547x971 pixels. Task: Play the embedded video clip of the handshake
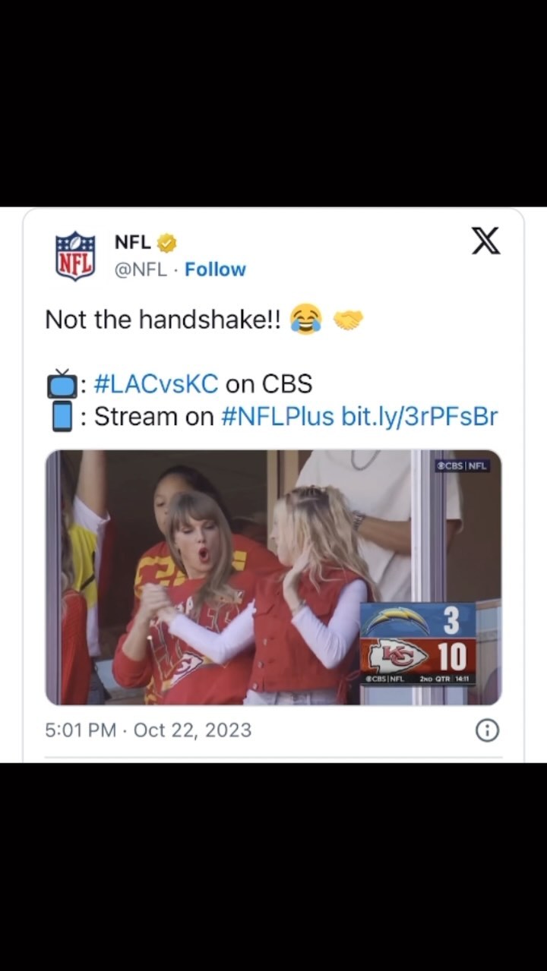coord(228,577)
